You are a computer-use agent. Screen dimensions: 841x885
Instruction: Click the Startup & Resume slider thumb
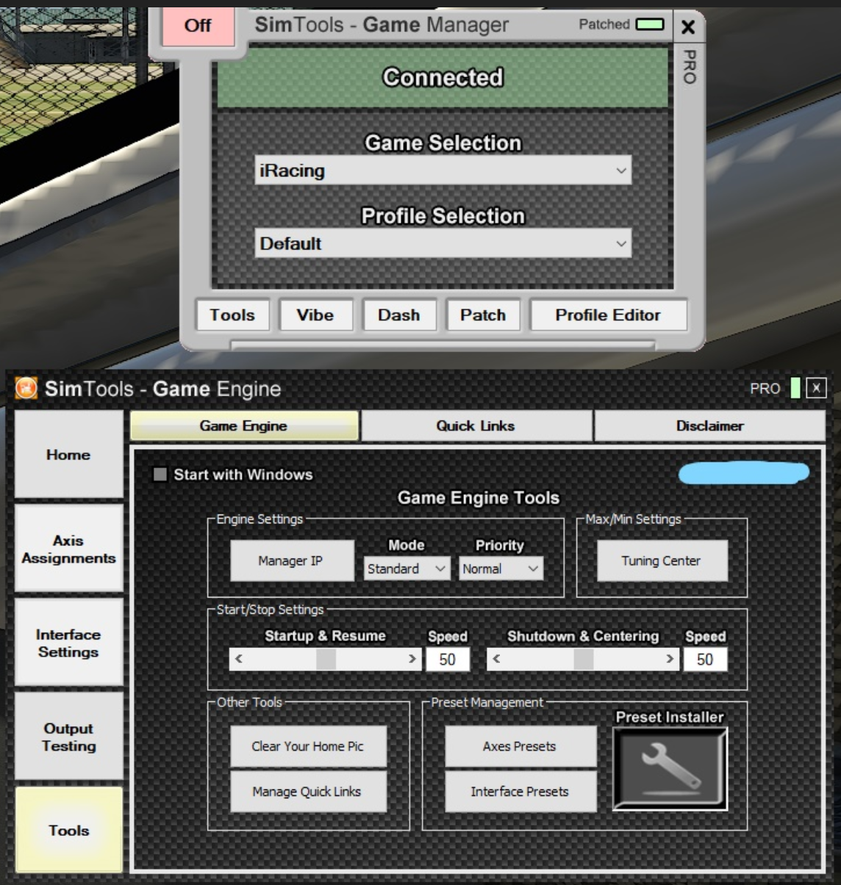click(326, 659)
